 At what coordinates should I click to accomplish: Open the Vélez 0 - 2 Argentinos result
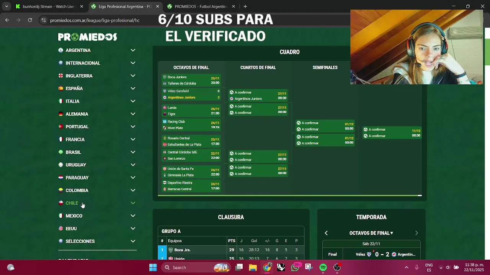pyautogui.click(x=371, y=254)
